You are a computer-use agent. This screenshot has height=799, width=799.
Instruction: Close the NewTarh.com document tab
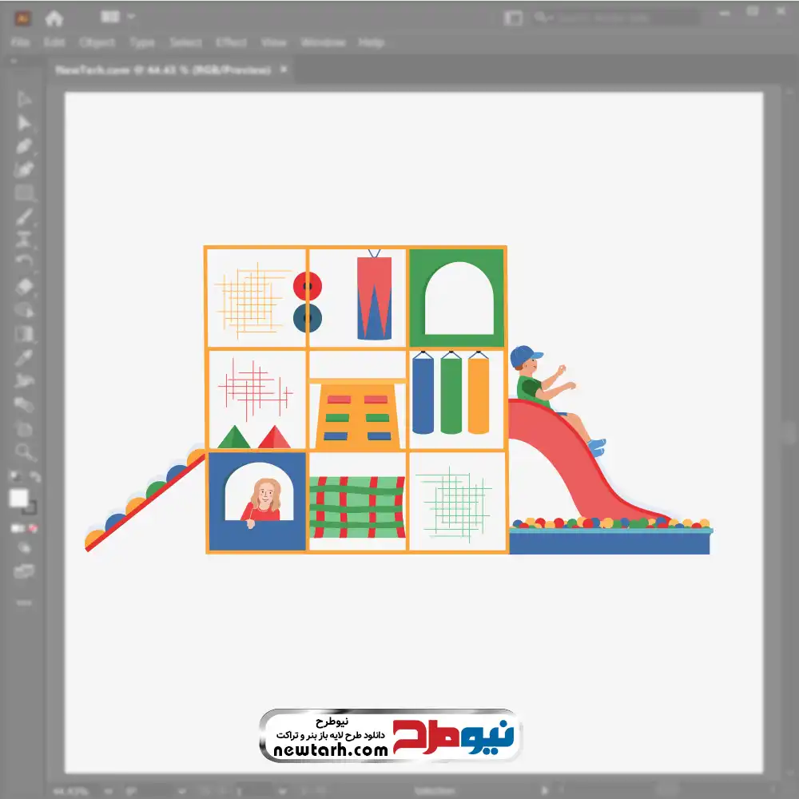tap(284, 70)
